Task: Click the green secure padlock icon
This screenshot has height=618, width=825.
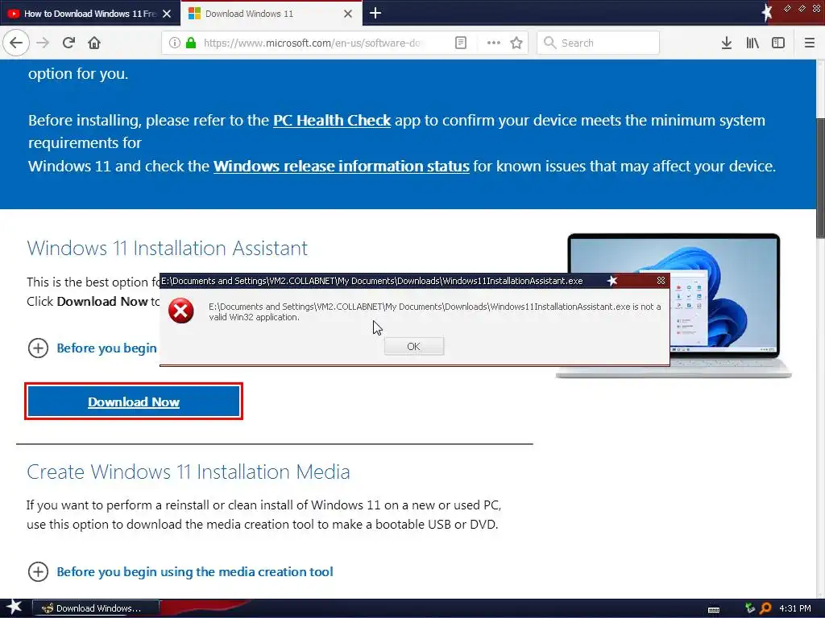Action: (x=191, y=43)
